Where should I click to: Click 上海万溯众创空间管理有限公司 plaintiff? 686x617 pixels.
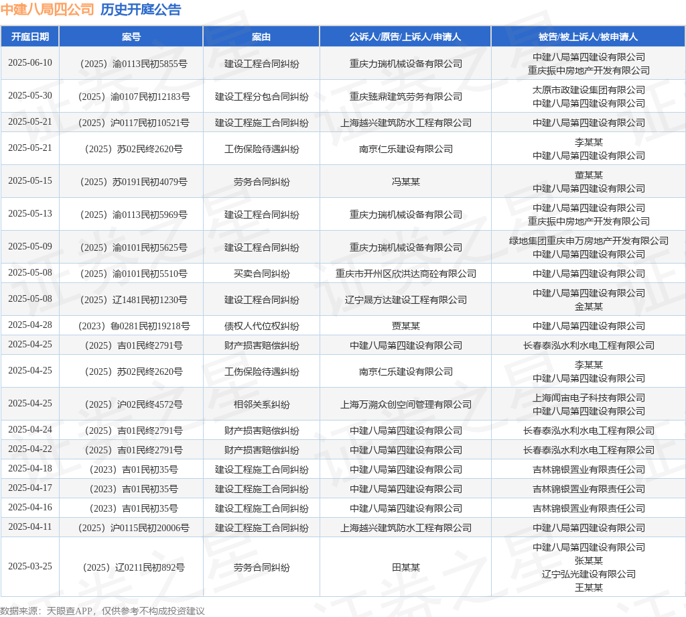coord(405,404)
